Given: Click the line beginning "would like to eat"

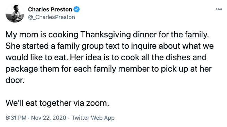Looking at the screenshot, I should click(x=106, y=57).
